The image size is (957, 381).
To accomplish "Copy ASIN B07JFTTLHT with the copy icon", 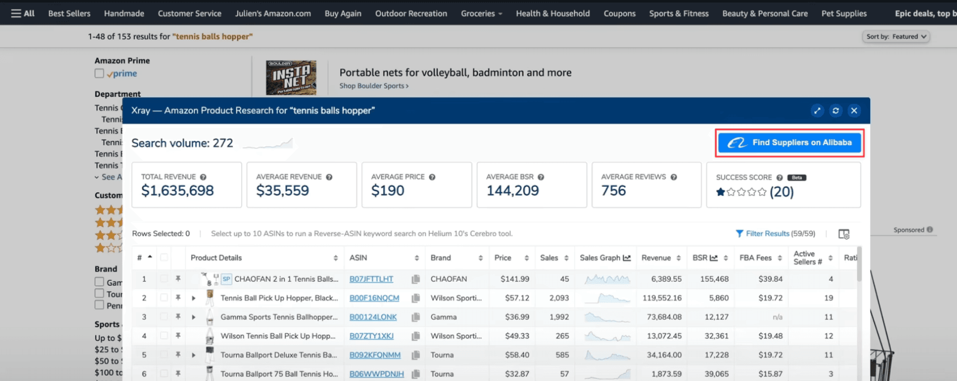I will [416, 279].
